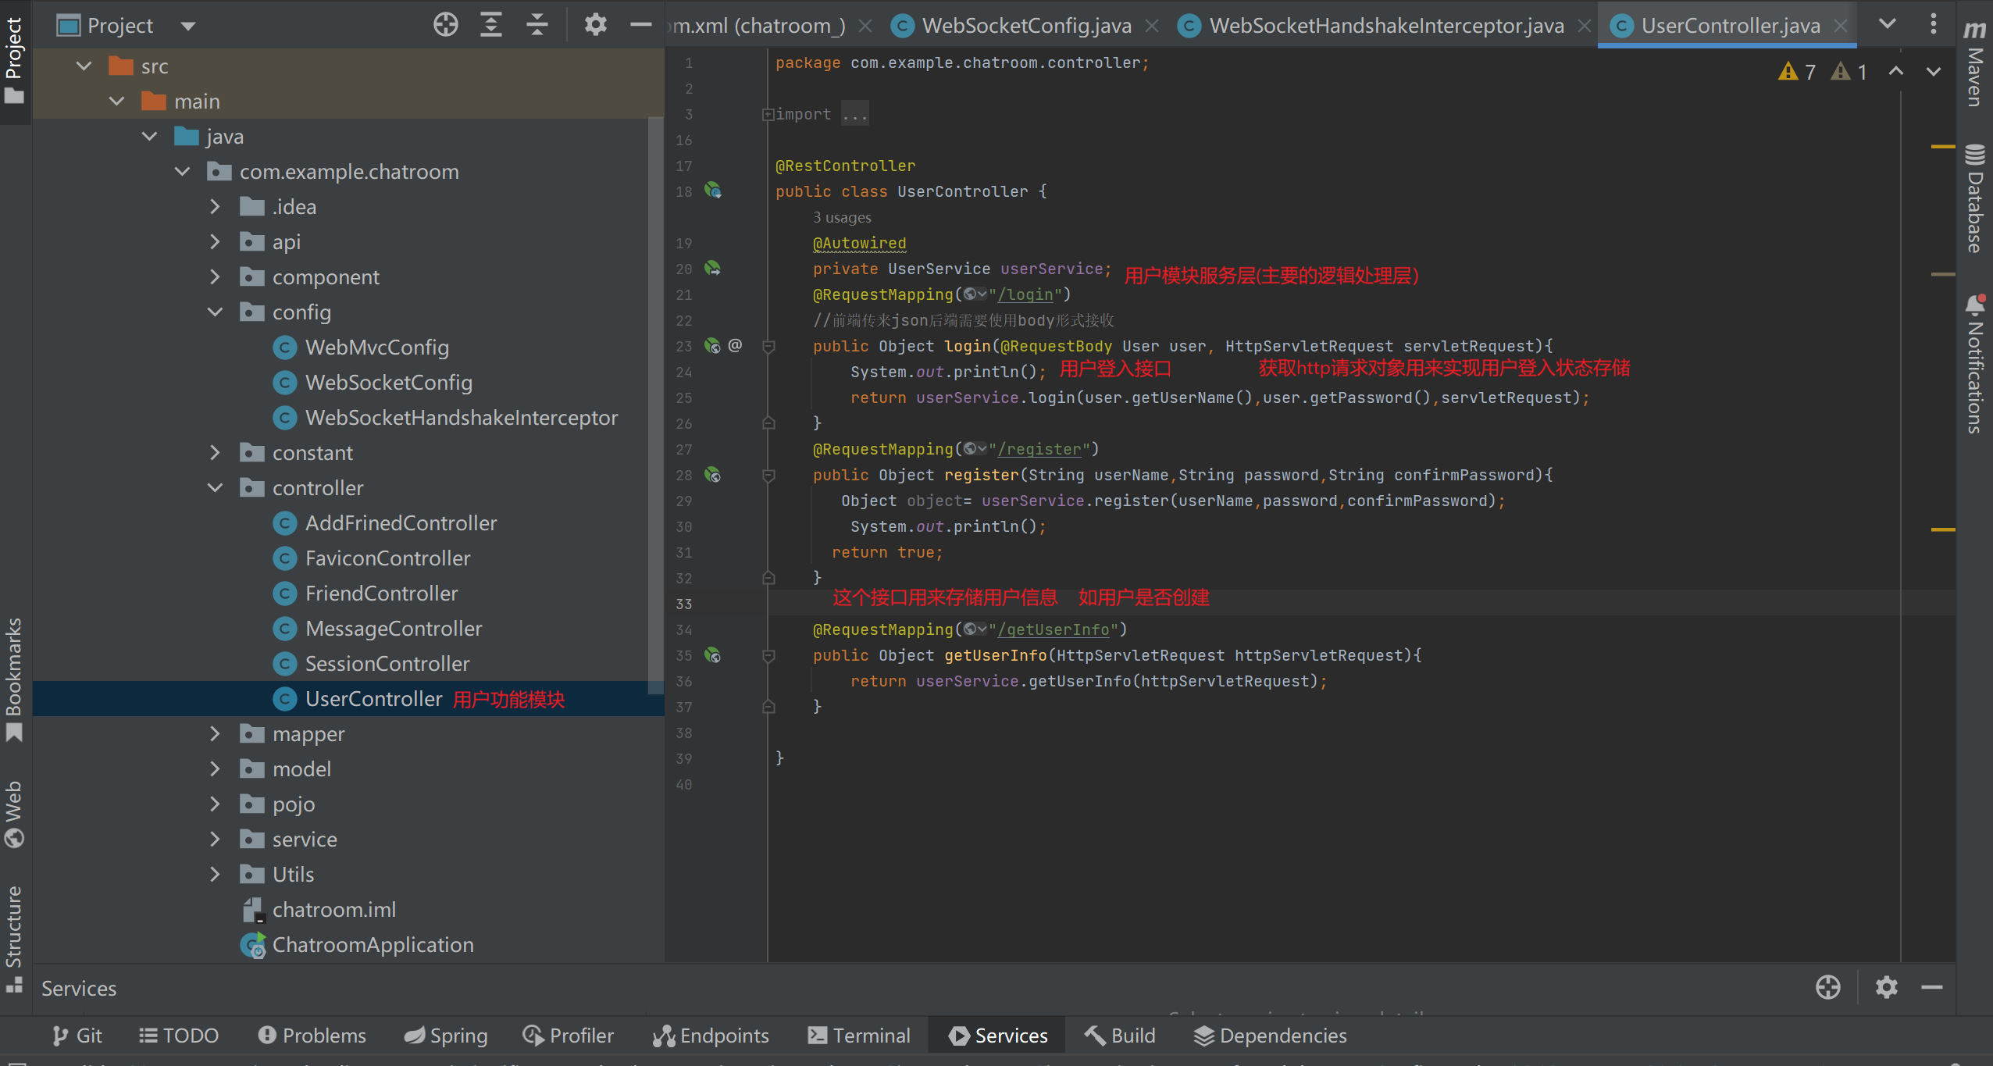Toggle code fold on the getUserInfo method
The width and height of the screenshot is (1993, 1066).
(768, 655)
